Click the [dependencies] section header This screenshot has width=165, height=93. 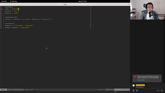coord(11,17)
